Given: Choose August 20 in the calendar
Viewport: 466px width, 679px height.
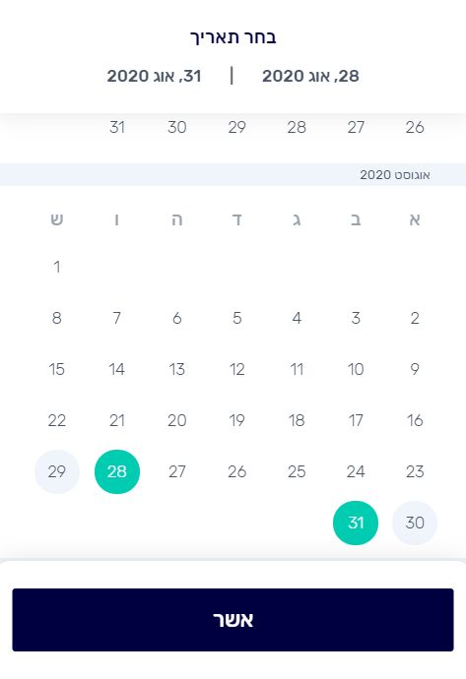Looking at the screenshot, I should pos(177,420).
